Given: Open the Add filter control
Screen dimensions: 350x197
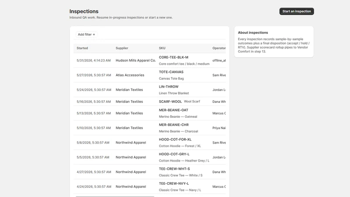Looking at the screenshot, I should (x=86, y=35).
